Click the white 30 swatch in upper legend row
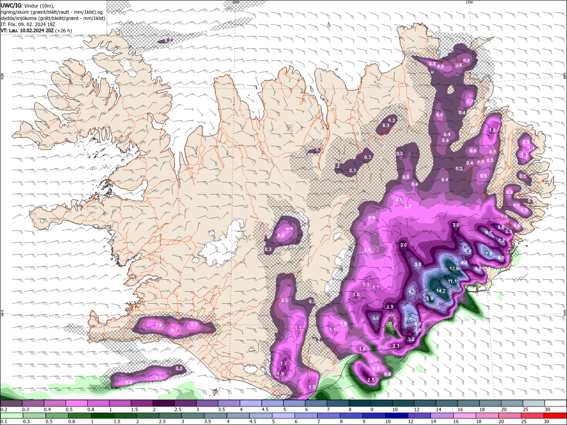Viewport: 567px width, 425px height. 555,403
